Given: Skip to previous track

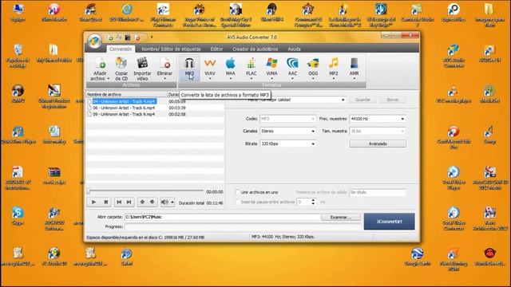Looking at the screenshot, I should coord(119,202).
